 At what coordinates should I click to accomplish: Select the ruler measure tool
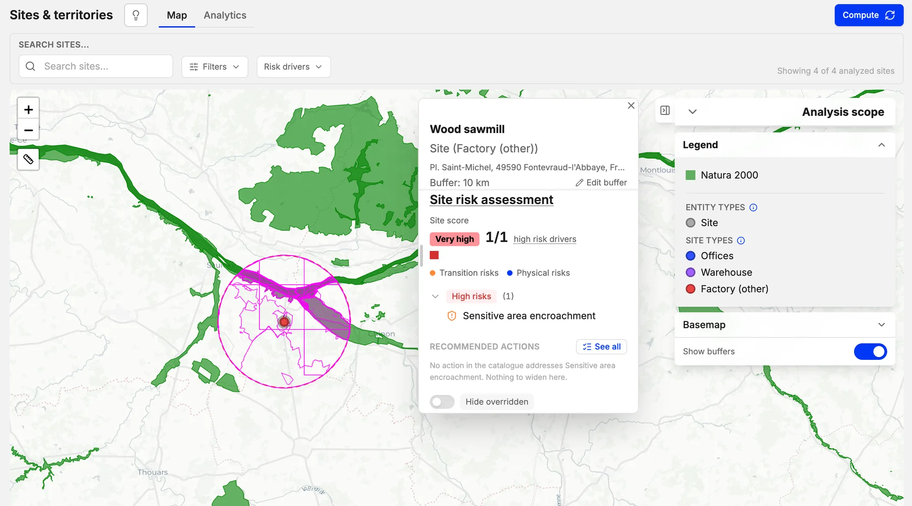coord(28,159)
